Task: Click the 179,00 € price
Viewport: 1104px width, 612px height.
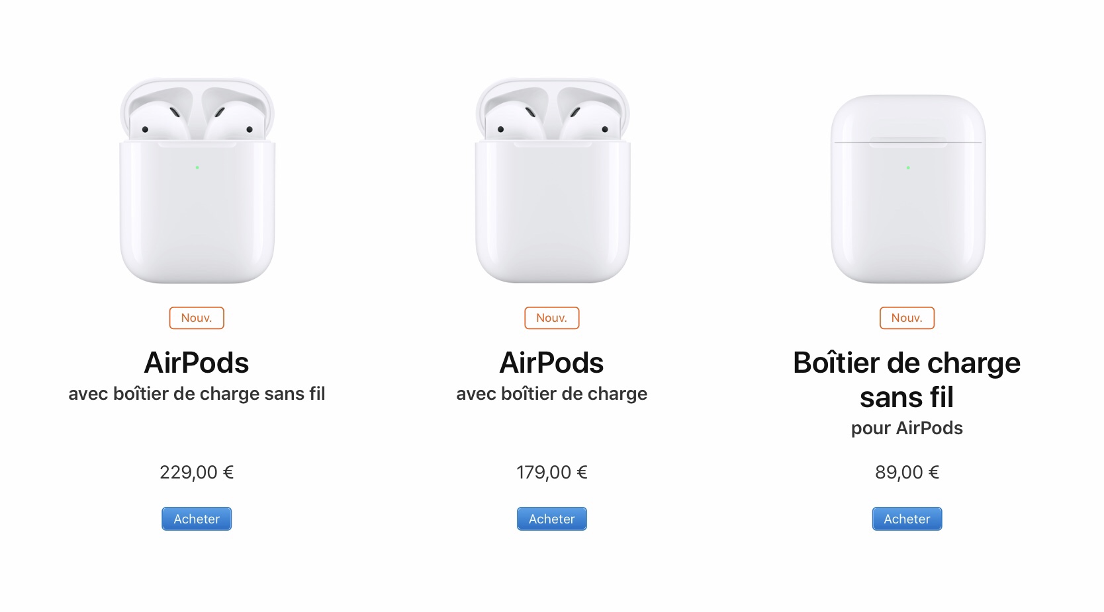Action: (x=552, y=473)
